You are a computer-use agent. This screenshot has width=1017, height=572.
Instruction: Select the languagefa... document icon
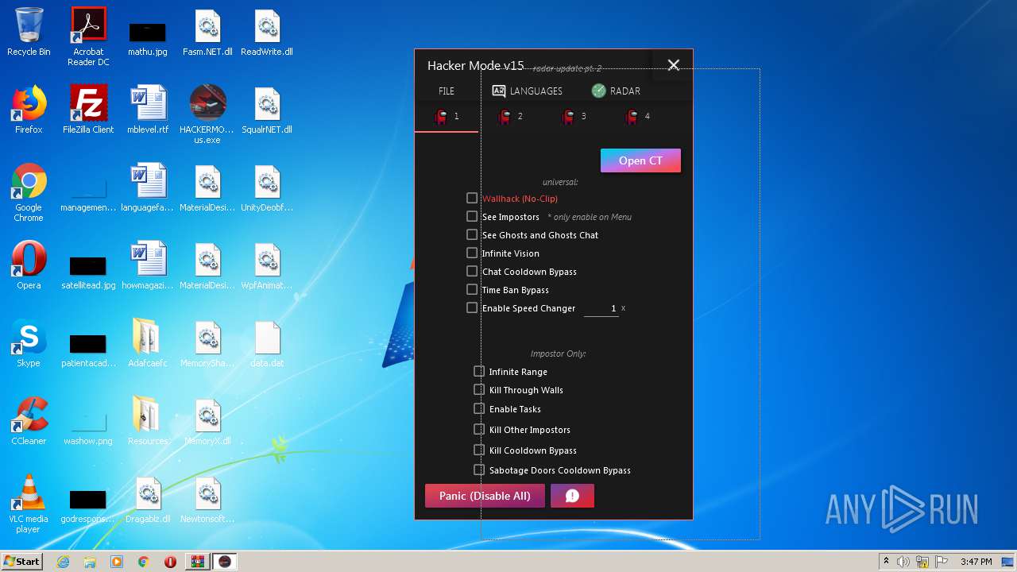(x=148, y=187)
